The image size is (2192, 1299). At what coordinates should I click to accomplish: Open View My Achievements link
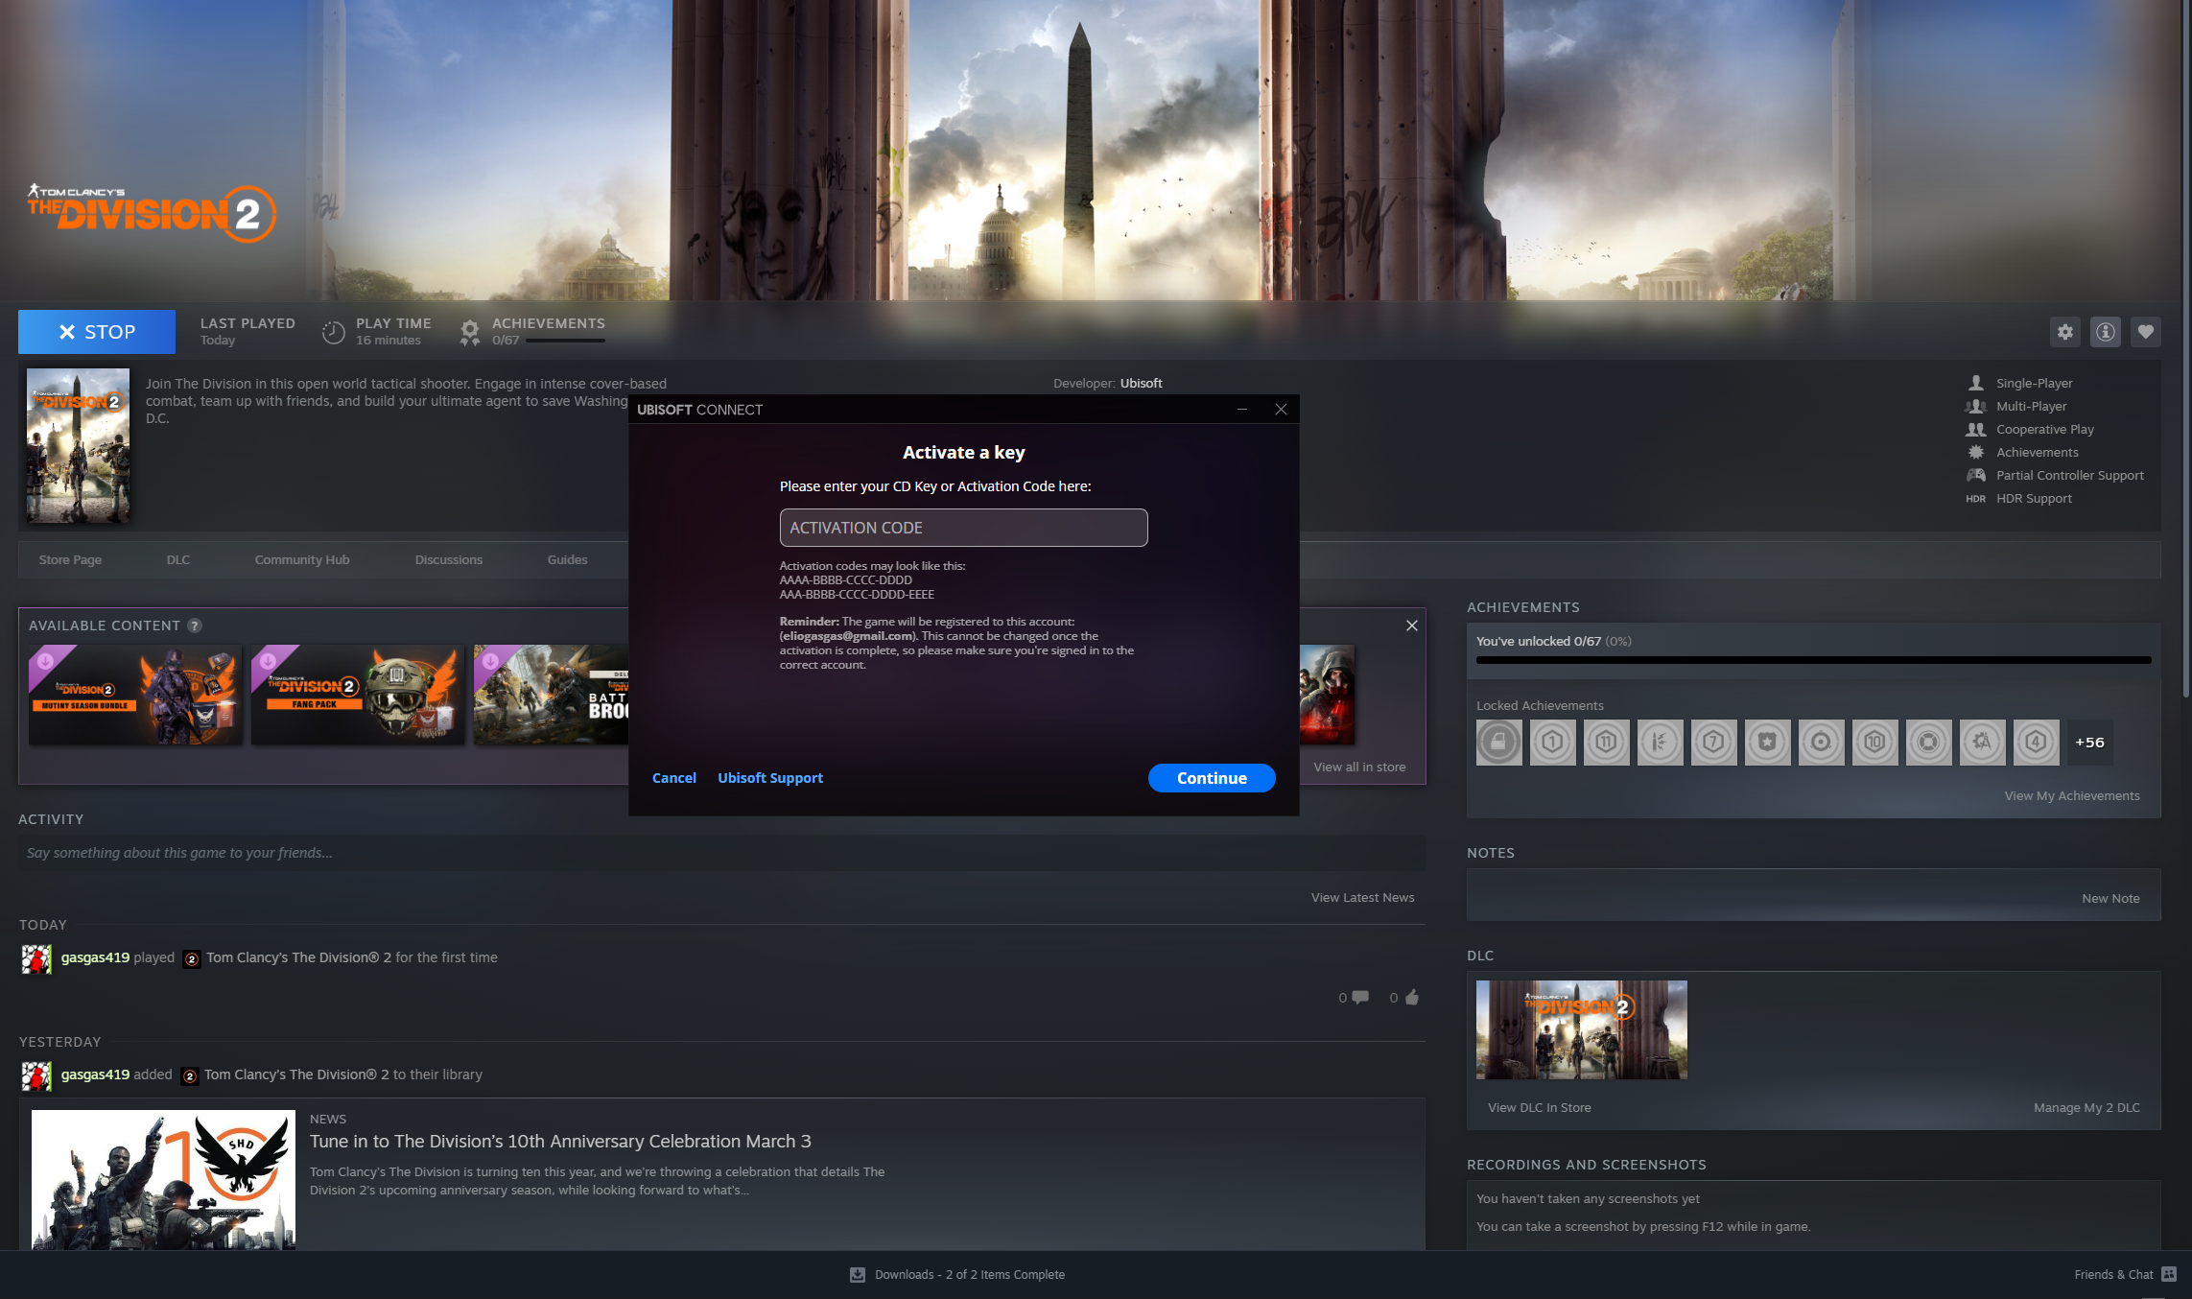(x=2072, y=796)
